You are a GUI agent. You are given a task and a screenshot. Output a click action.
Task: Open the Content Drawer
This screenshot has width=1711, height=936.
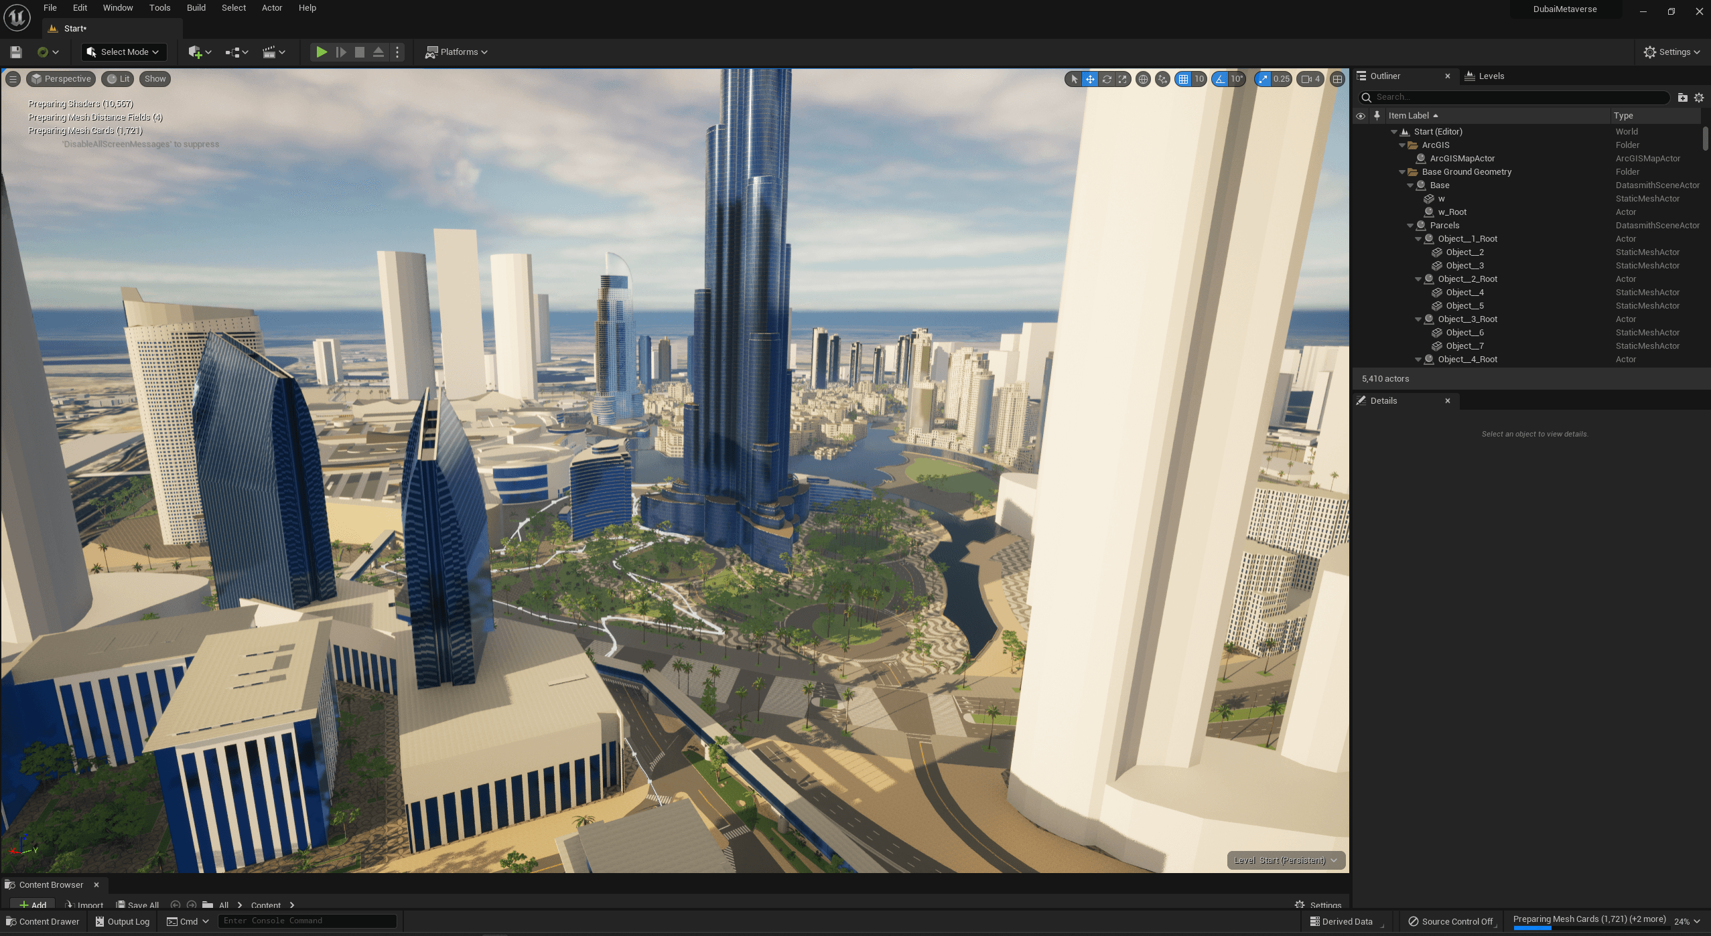point(43,922)
